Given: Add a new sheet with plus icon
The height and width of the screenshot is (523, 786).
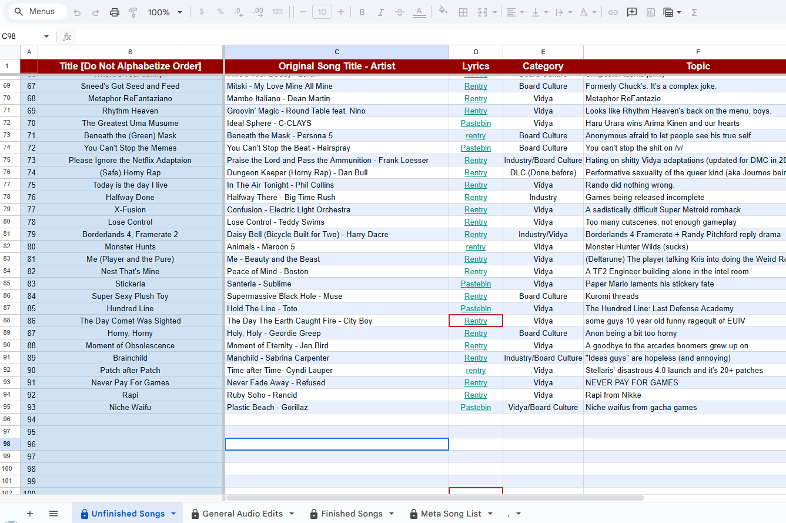Looking at the screenshot, I should point(30,514).
